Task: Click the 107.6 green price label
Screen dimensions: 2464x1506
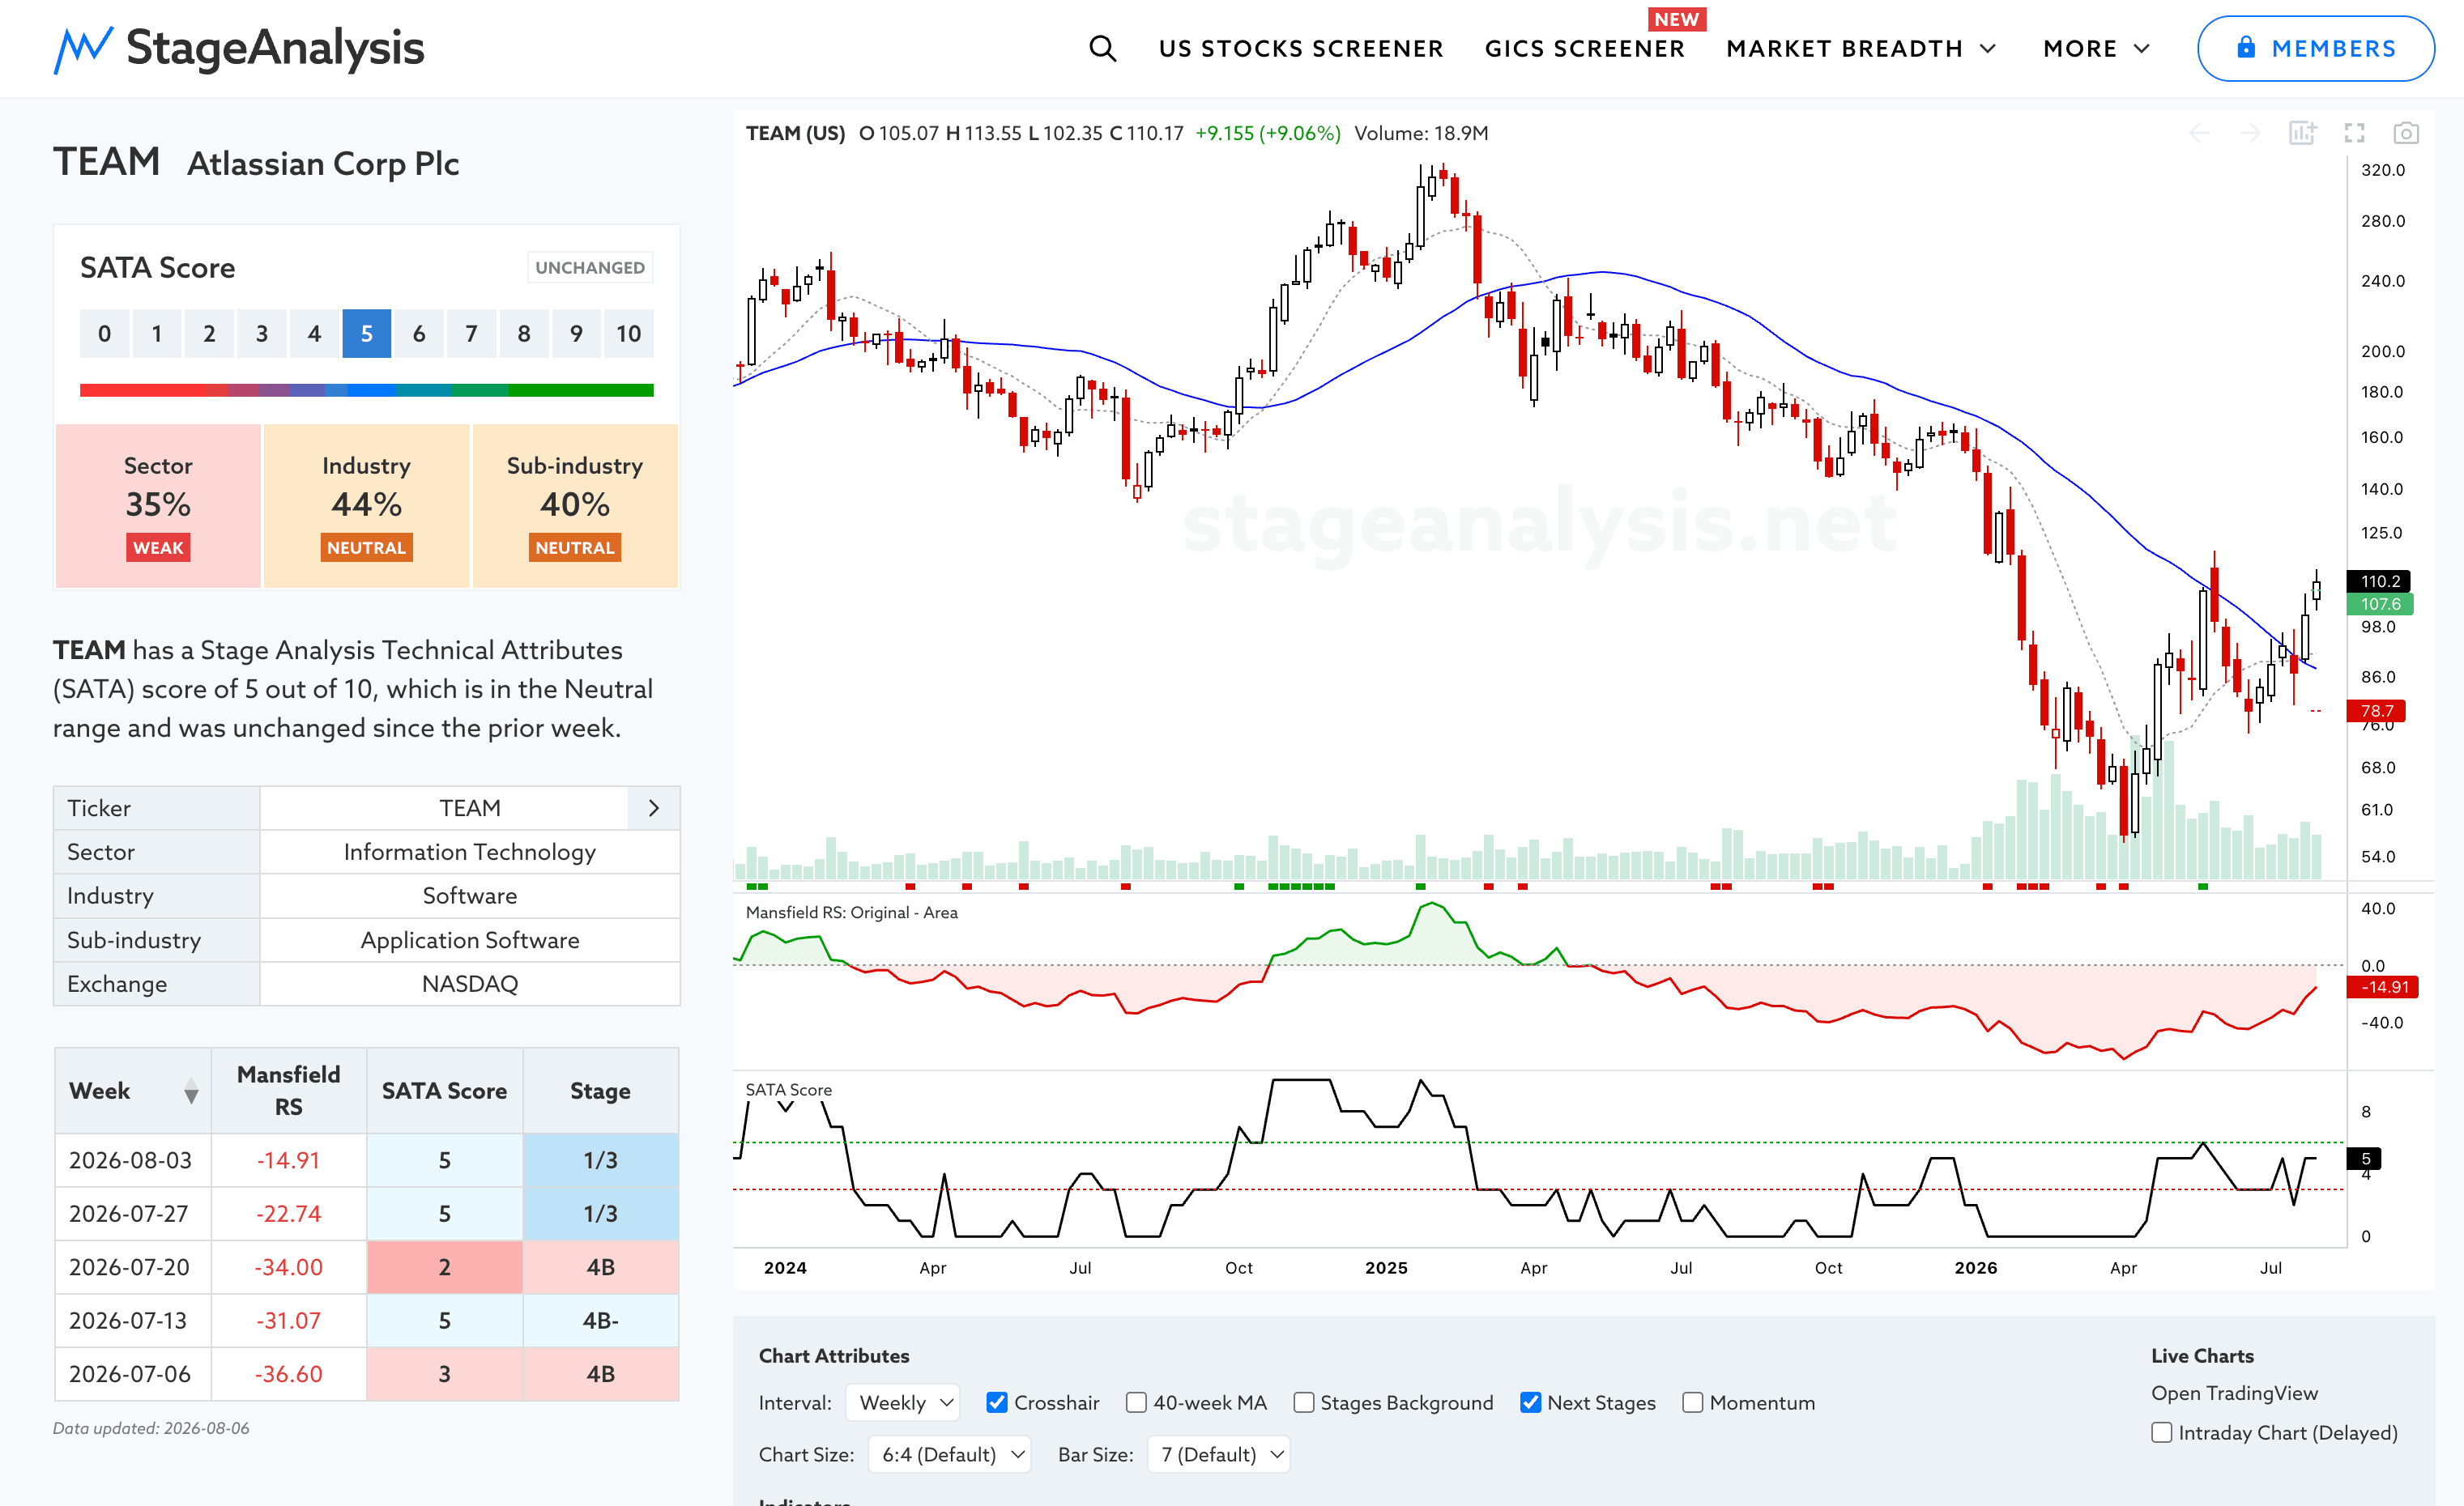Action: coord(2380,603)
